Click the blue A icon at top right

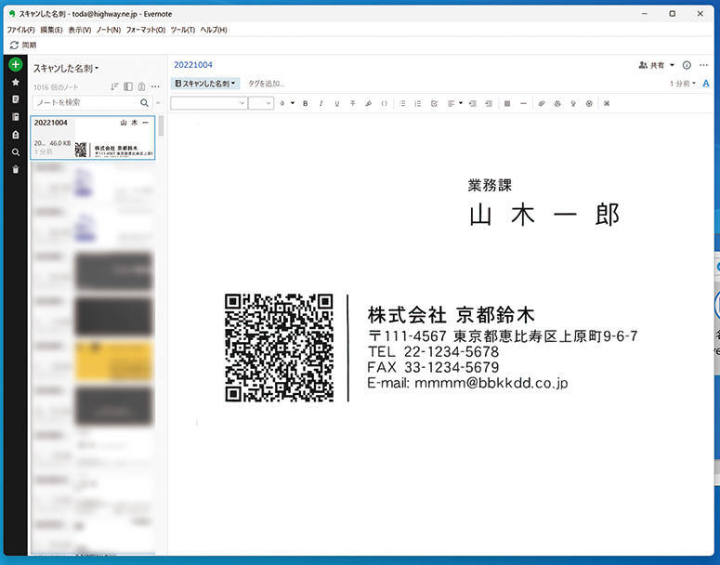(706, 84)
